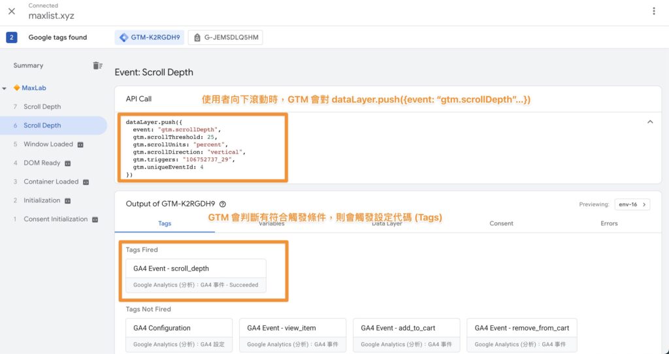Click the API Call section title
The width and height of the screenshot is (669, 354).
pos(139,99)
